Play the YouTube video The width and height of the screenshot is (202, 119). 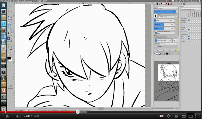7,116
